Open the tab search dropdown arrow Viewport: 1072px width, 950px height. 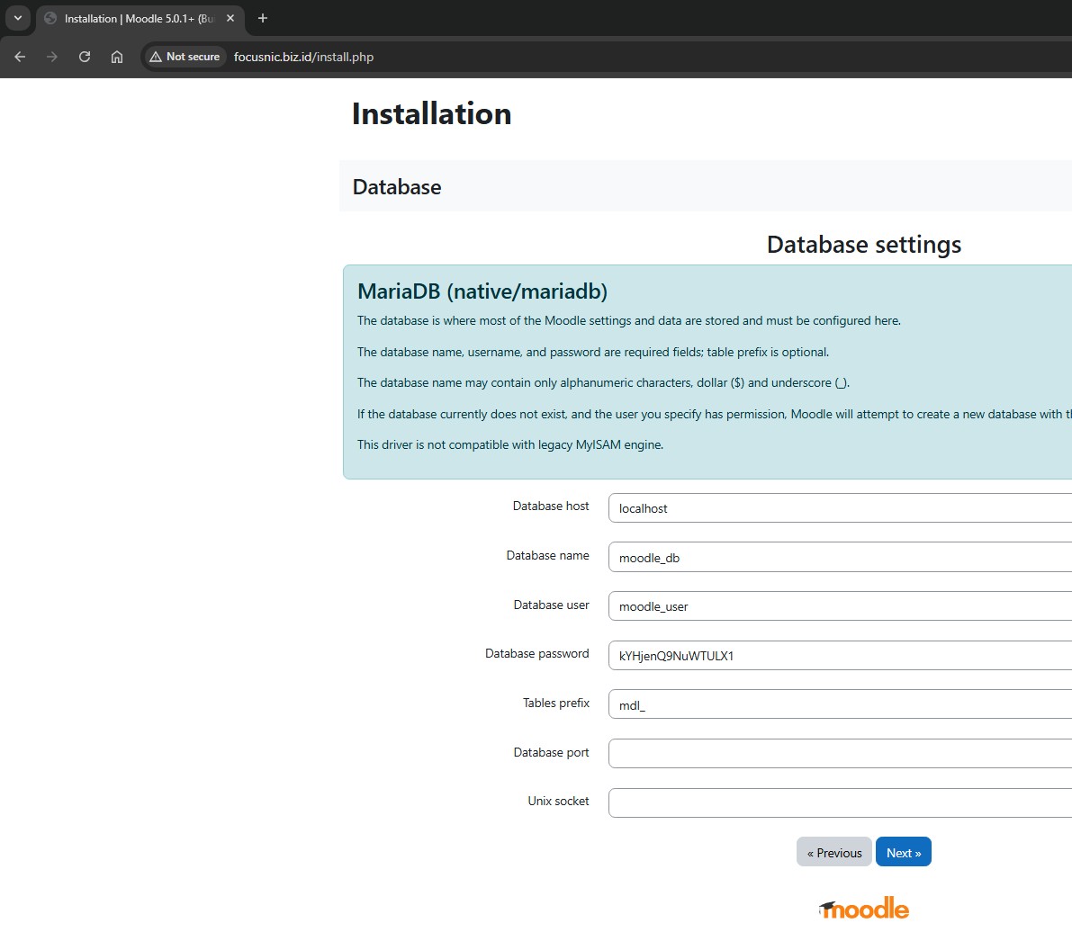click(18, 18)
